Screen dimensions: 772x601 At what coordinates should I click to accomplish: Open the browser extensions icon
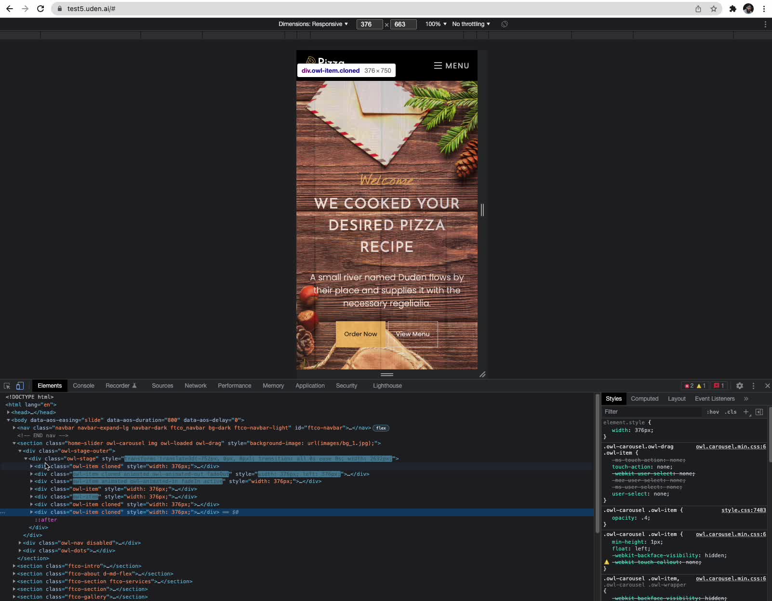pos(732,9)
